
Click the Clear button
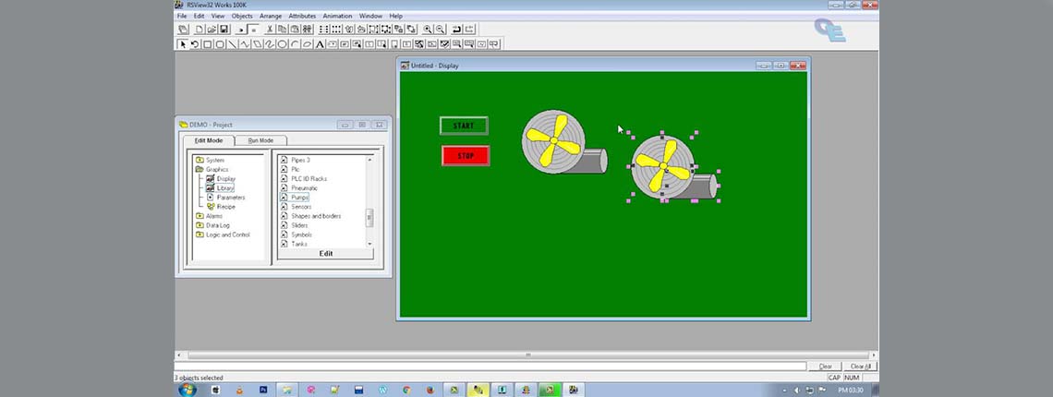click(x=826, y=367)
